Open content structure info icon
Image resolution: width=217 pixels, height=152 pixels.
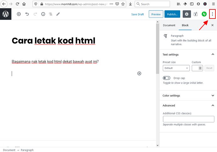click(x=43, y=14)
